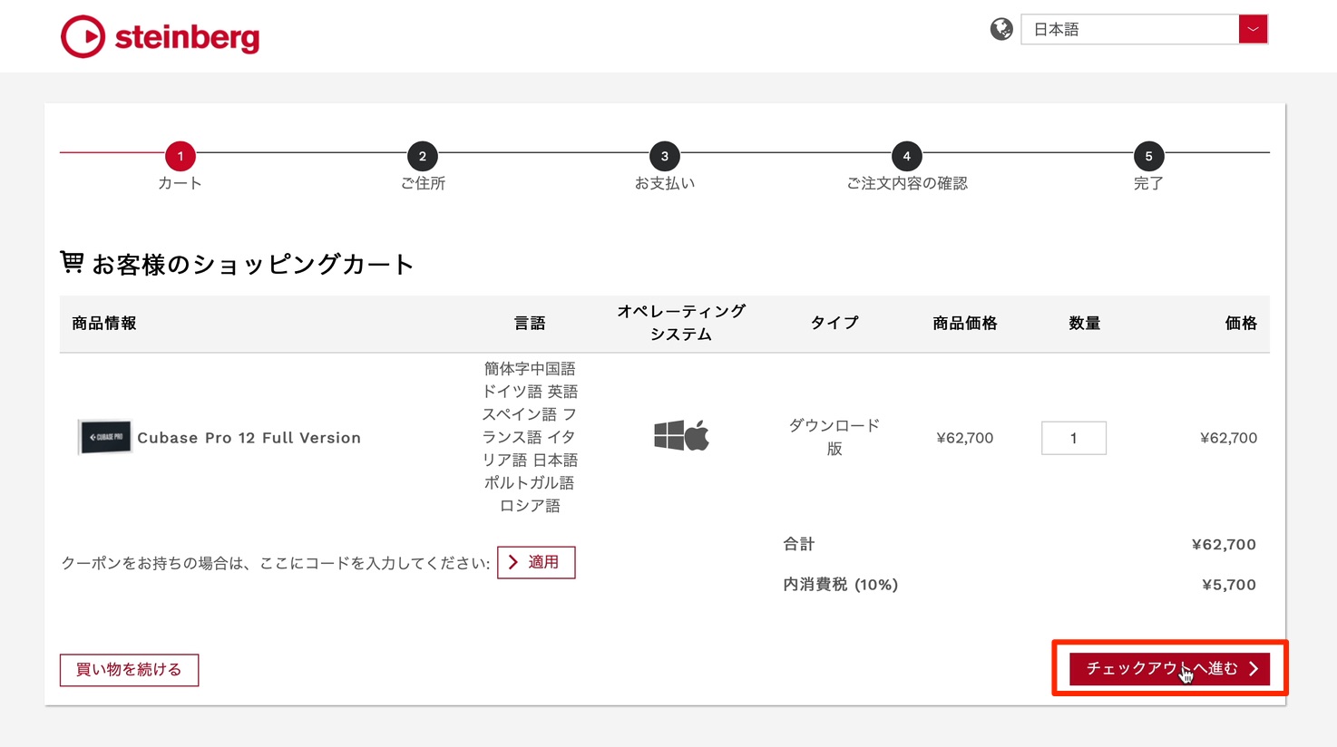Viewport: 1337px width, 747px height.
Task: Select step 1 カート circle
Action: pyautogui.click(x=181, y=156)
